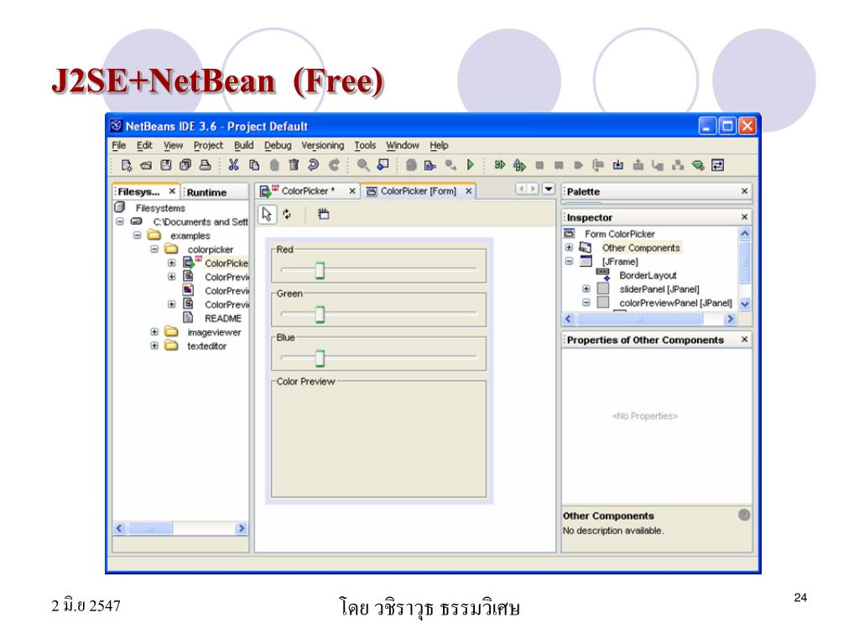Click the Print toolbar icon
Image resolution: width=859 pixels, height=644 pixels.
pyautogui.click(x=205, y=165)
